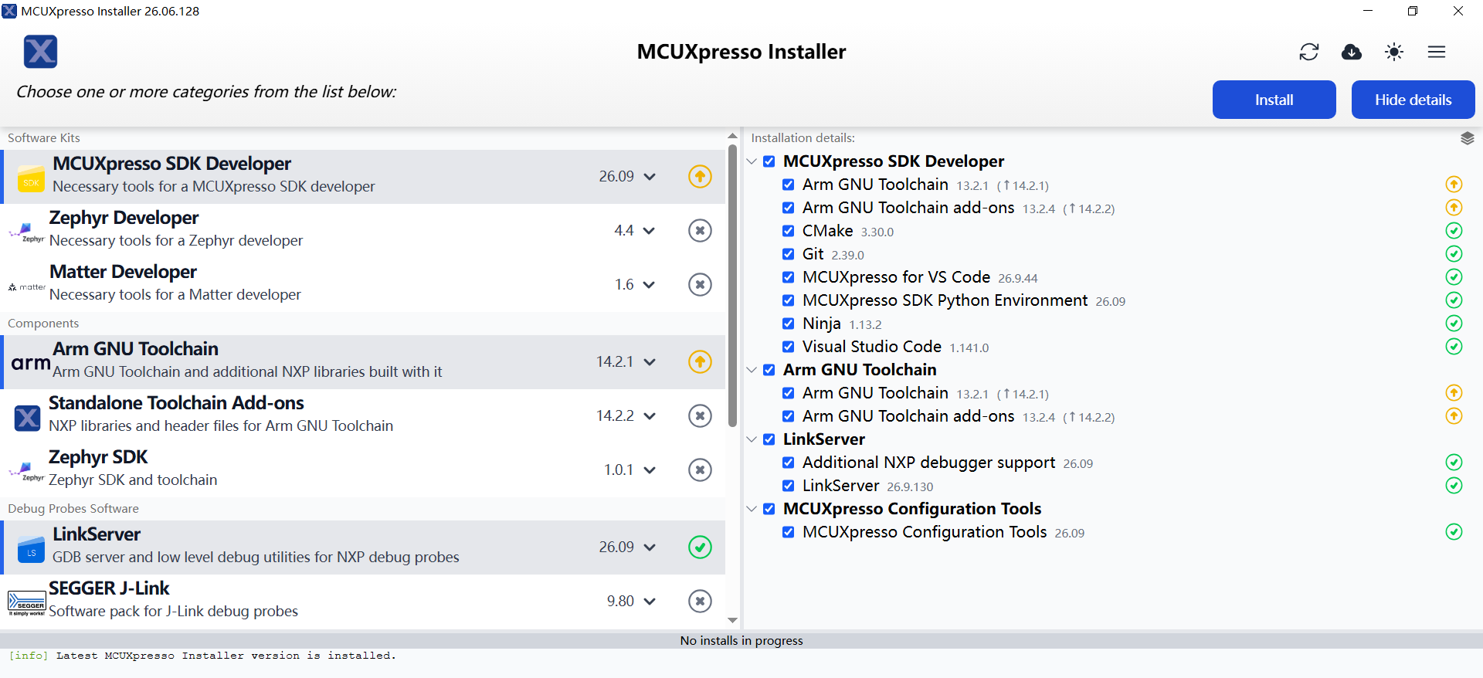Image resolution: width=1483 pixels, height=678 pixels.
Task: Click the checkmark beside MCUXpresso Configuration Tools 26.09
Action: click(x=1454, y=532)
